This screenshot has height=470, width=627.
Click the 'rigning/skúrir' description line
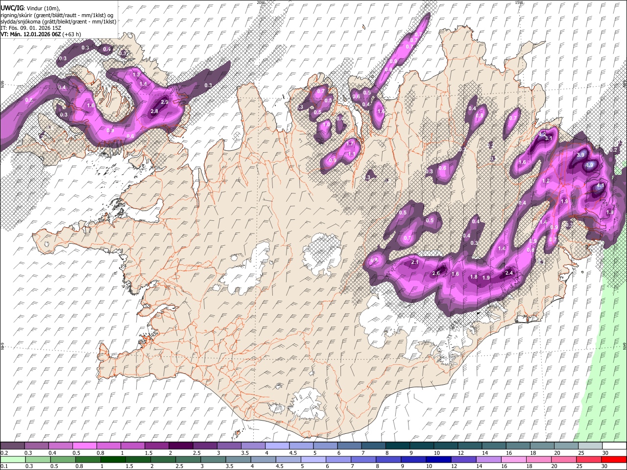[x=57, y=15]
